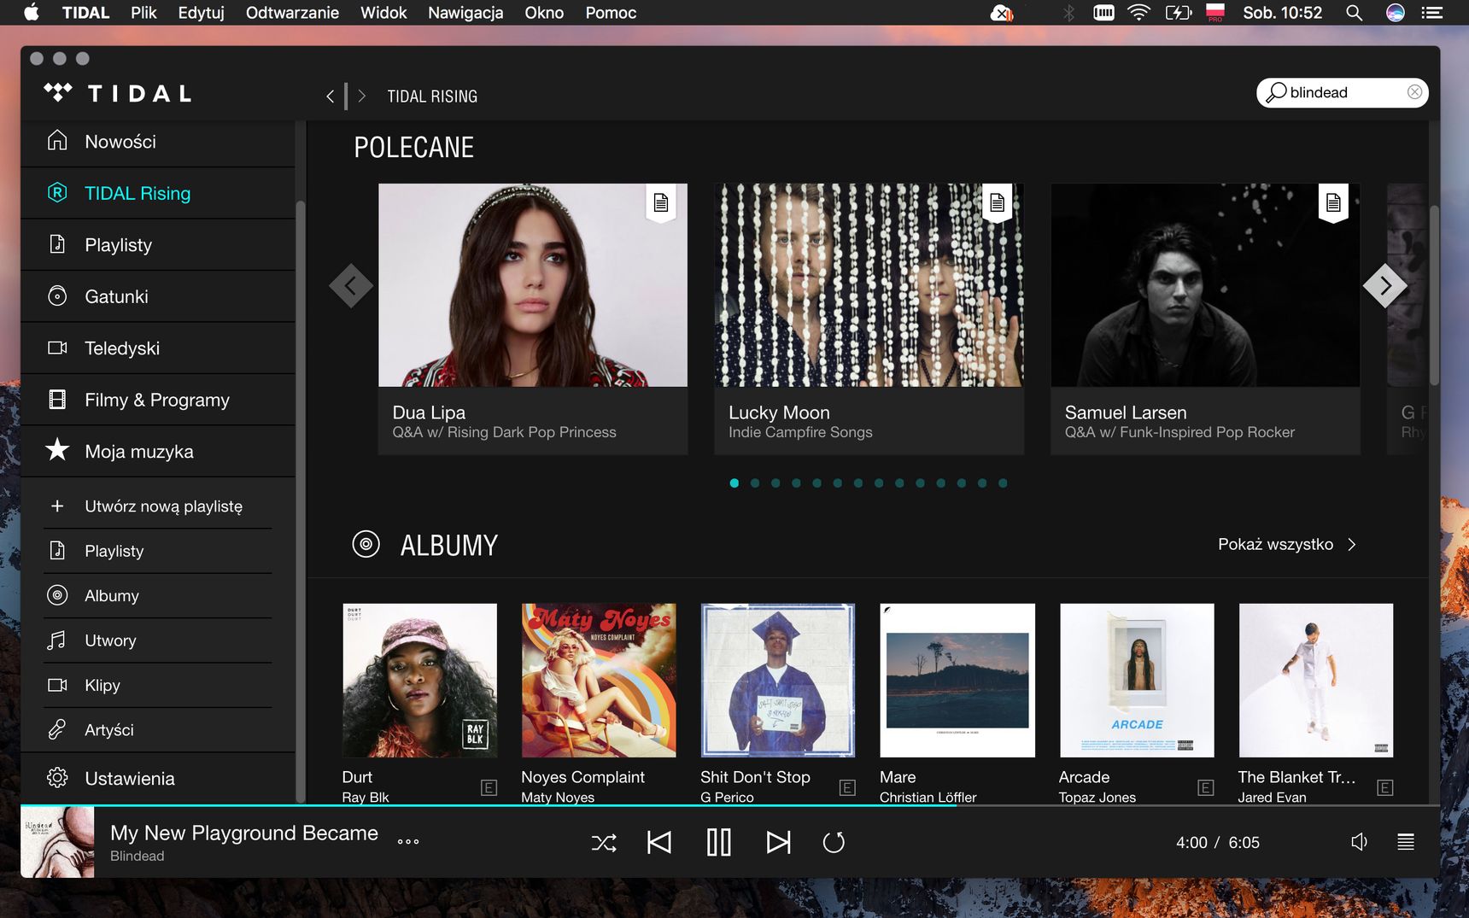Click the main content scrollbar
The height and width of the screenshot is (918, 1469).
[1435, 295]
